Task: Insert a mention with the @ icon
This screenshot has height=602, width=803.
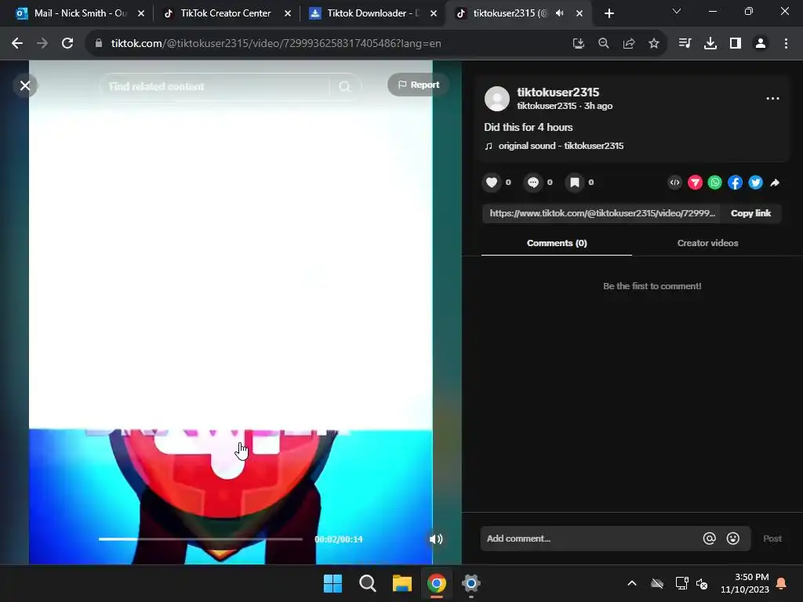Action: (709, 539)
